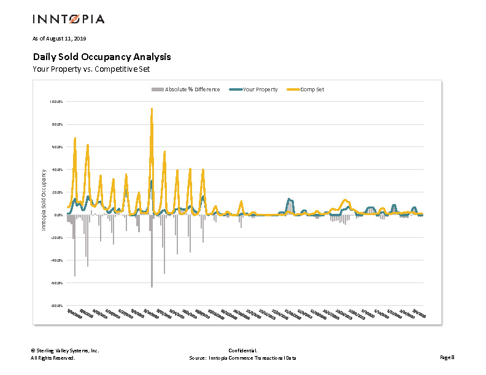
Task: Select the 'Your Property' legend label
Action: pos(260,89)
